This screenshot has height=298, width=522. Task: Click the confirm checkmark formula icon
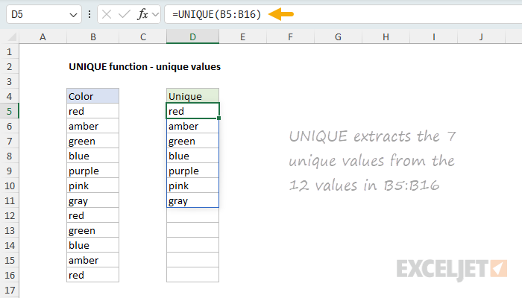click(x=125, y=14)
